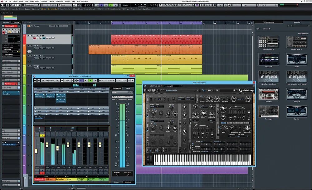Viewport: 312px width, 190px height.
Task: Click the main toolbar Play button
Action: tap(111, 5)
